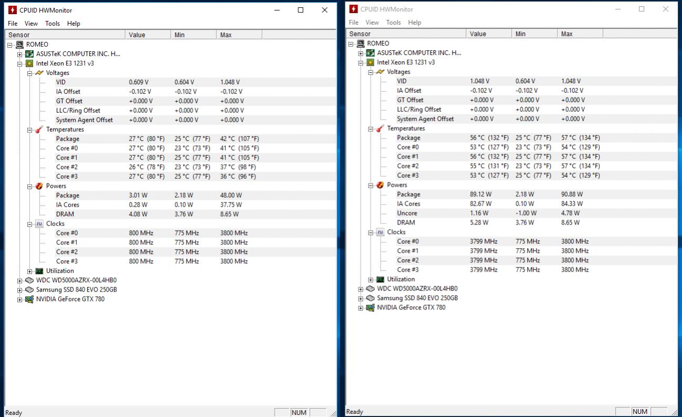
Task: Select temperature Package row in right window
Action: tap(512, 138)
